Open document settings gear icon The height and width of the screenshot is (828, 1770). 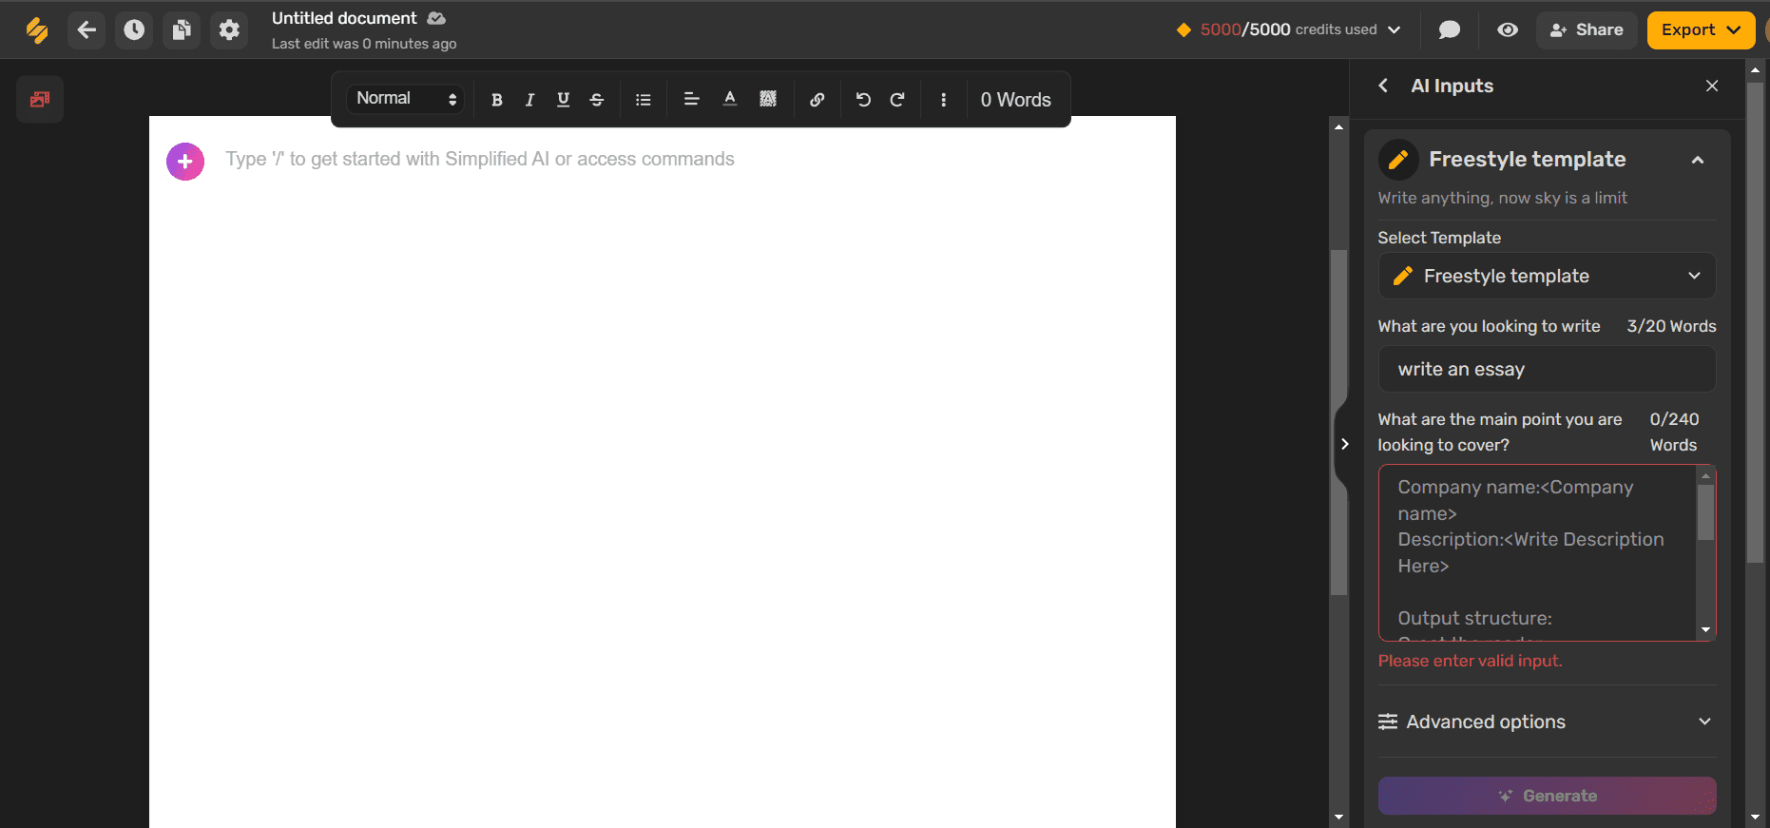pos(229,30)
